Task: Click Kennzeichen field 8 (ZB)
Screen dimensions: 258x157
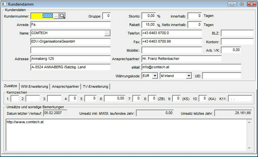Action: [152, 99]
